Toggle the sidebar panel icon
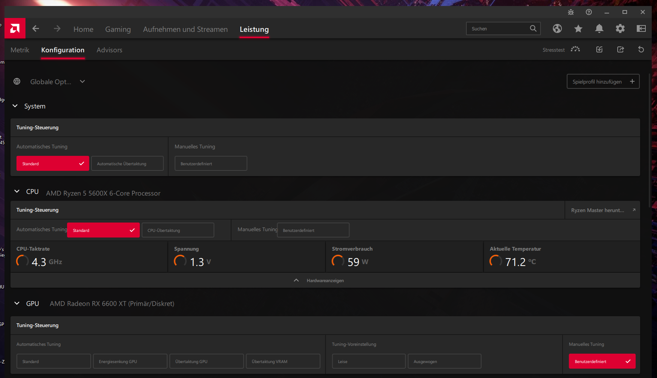Viewport: 657px width, 378px height. tap(641, 28)
